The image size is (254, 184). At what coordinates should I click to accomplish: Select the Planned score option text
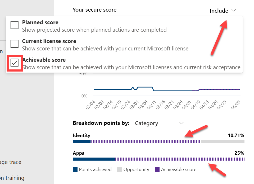click(40, 22)
